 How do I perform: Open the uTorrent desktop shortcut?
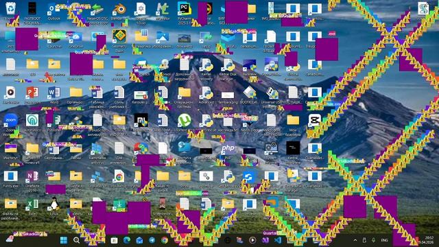(185, 120)
